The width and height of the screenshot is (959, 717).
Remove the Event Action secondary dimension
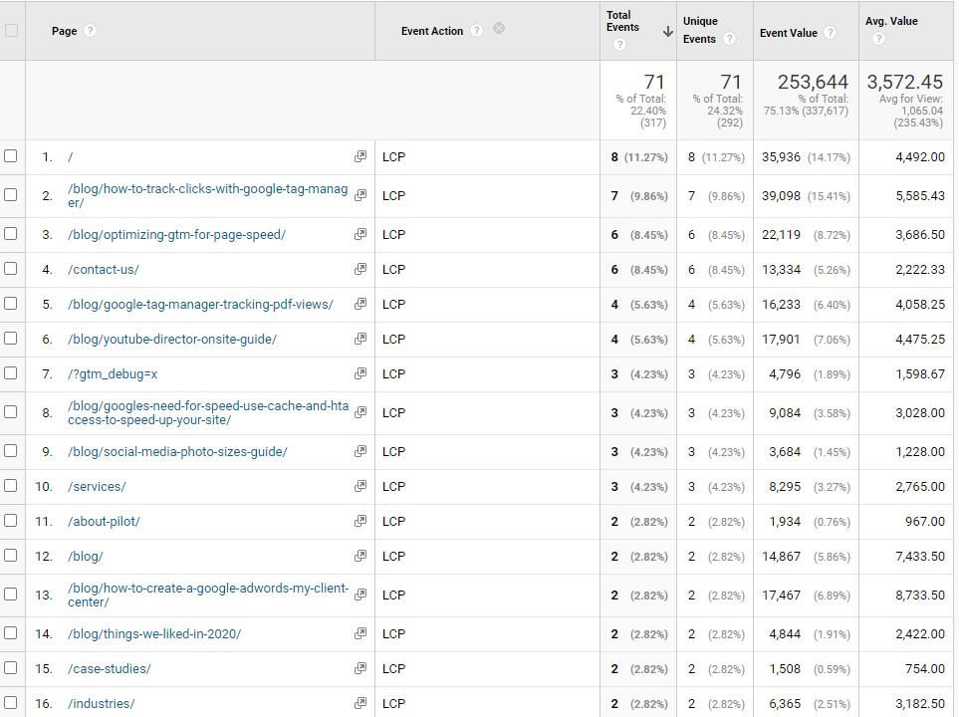(x=498, y=30)
